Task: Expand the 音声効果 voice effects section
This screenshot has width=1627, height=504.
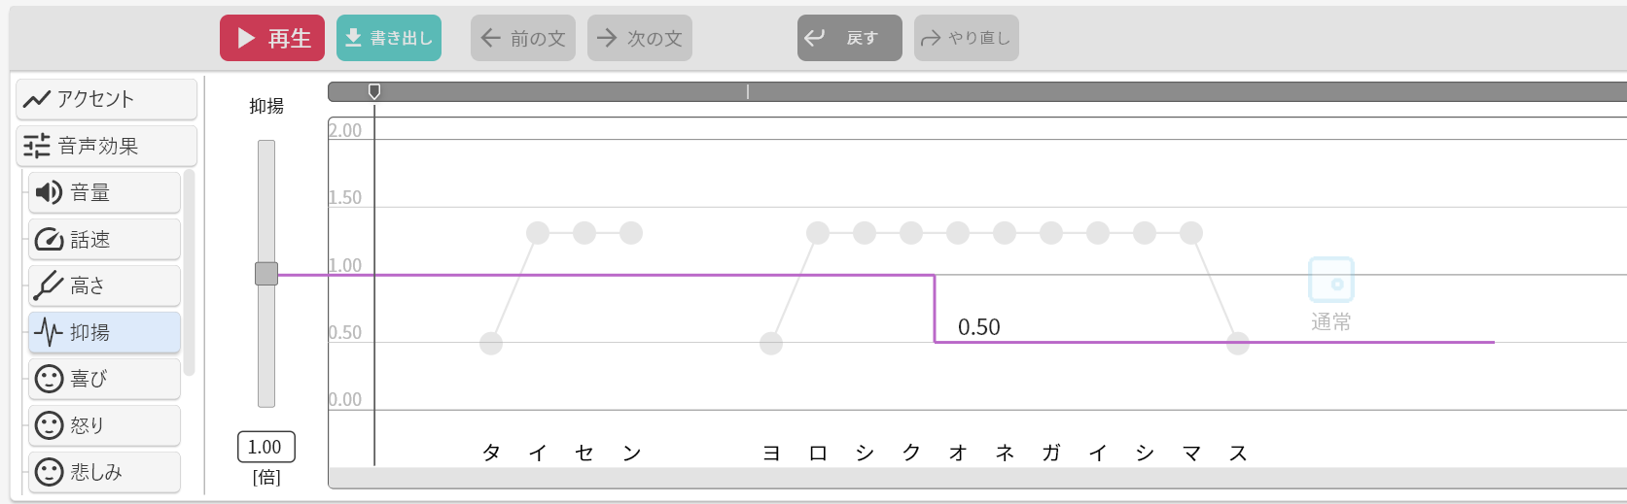Action: 106,146
